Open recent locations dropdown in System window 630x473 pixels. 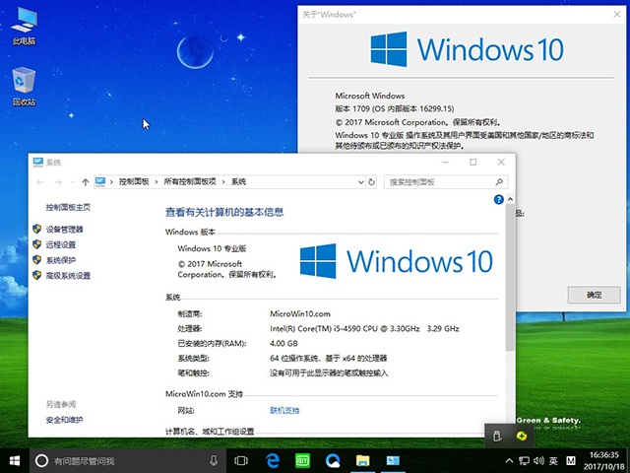point(72,182)
